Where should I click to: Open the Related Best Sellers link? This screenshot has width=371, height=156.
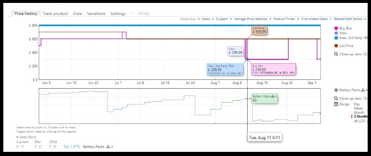pyautogui.click(x=348, y=19)
